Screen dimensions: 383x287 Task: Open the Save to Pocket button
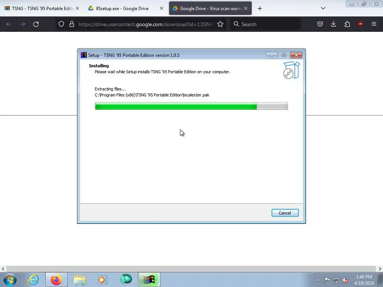320,24
